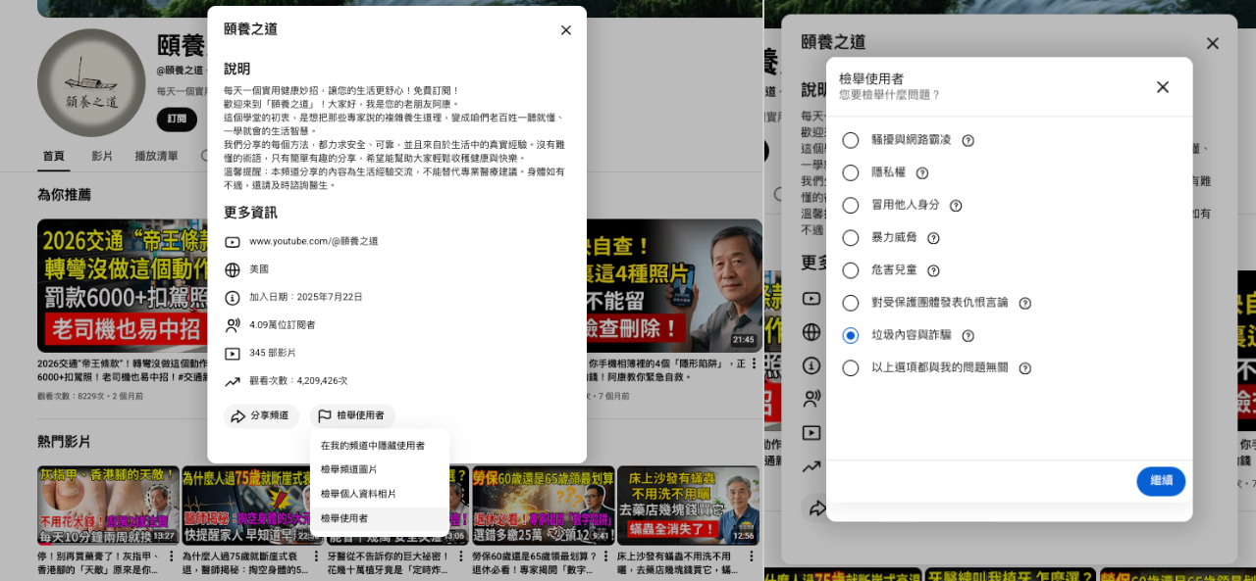Click the help icon beside 騷擾與網路霸凌
The height and width of the screenshot is (581, 1256).
point(968,140)
